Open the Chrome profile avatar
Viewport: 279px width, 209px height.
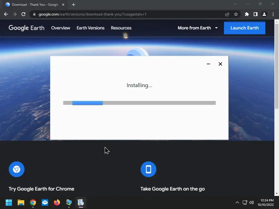[264, 14]
